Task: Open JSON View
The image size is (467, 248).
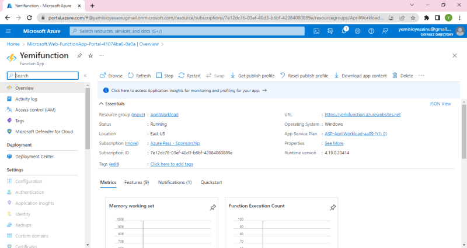Action: point(440,104)
